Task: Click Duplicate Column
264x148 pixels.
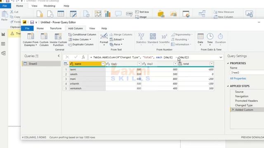Action: click(81, 44)
